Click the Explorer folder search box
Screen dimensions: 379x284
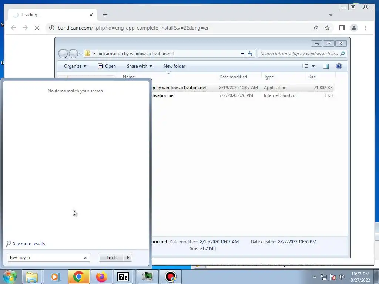pos(302,54)
